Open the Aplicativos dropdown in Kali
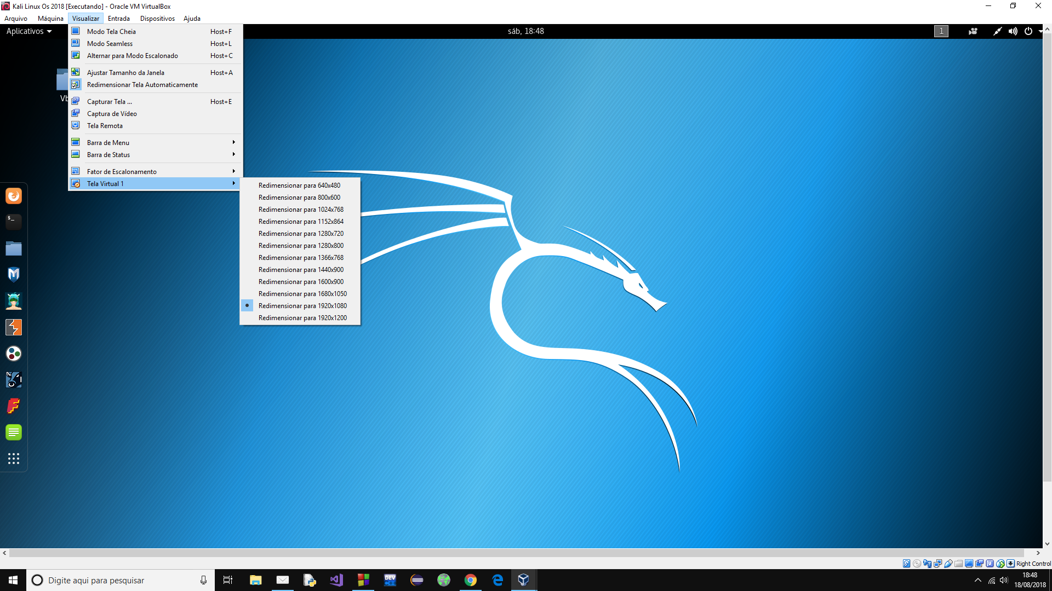The width and height of the screenshot is (1052, 591). pyautogui.click(x=28, y=31)
